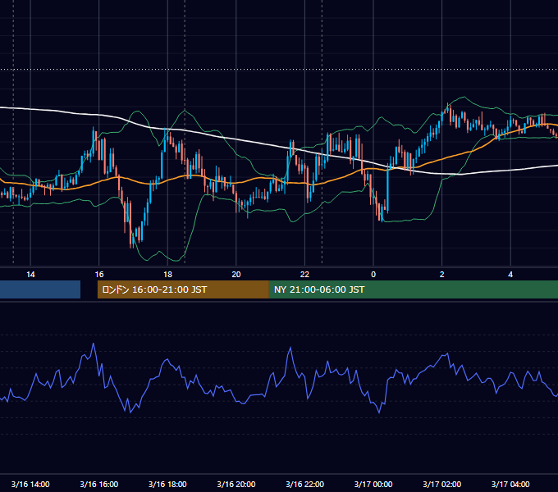Screen dimensions: 558x492
Task: Click the 4 hour label on chart axis
Action: 510,275
